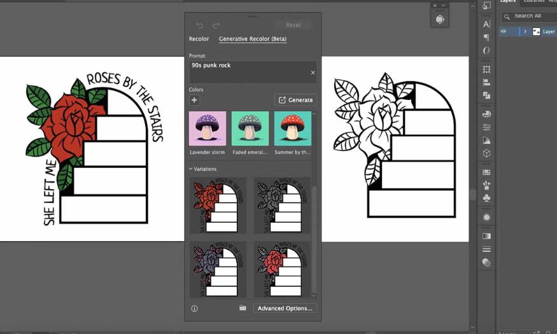Choose the Lavender storm sample prompt
557x334 pixels.
coord(208,129)
